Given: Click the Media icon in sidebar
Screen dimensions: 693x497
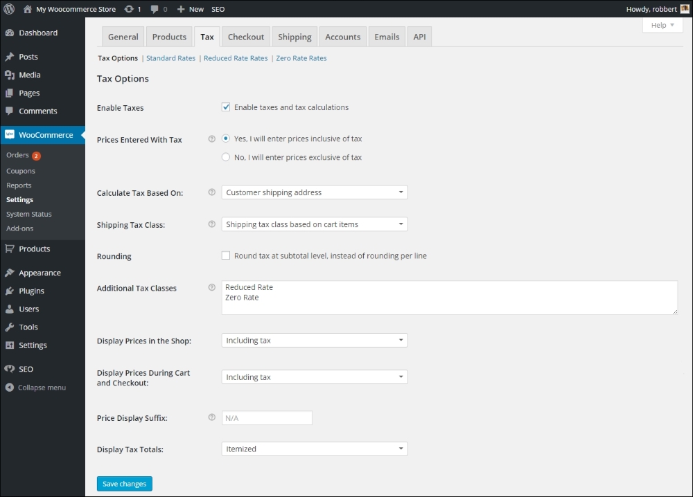Looking at the screenshot, I should (9, 75).
